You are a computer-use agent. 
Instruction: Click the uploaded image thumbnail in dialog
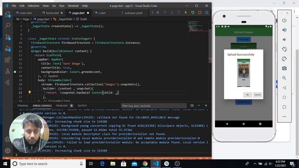(243, 73)
